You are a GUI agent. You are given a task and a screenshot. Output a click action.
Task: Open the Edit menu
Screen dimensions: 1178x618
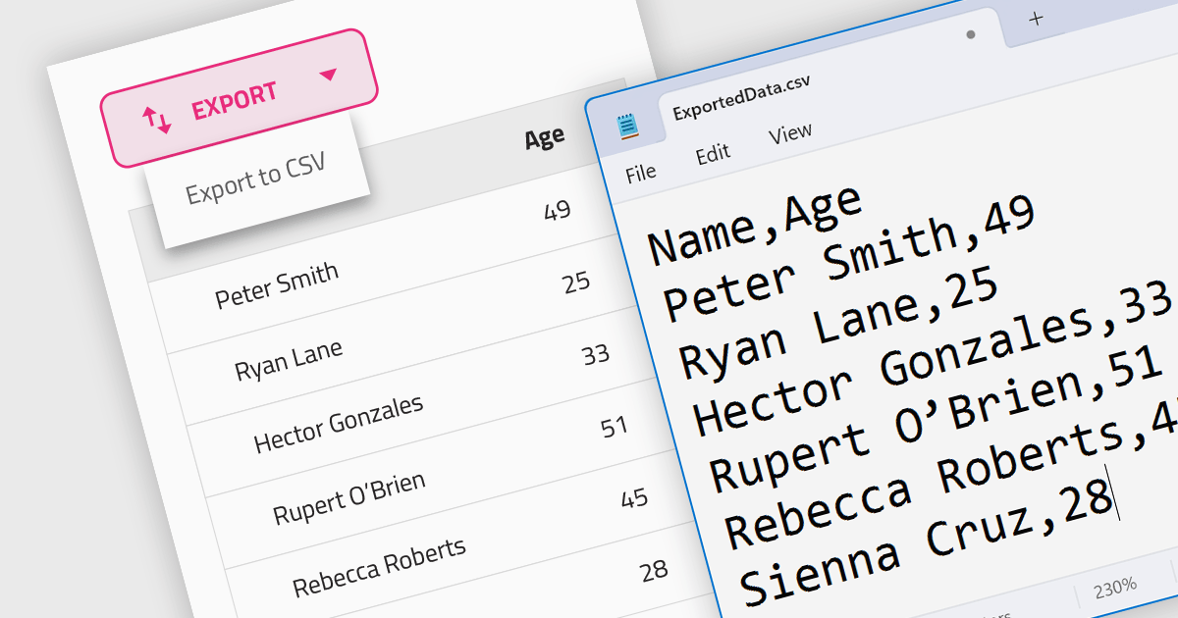point(713,154)
